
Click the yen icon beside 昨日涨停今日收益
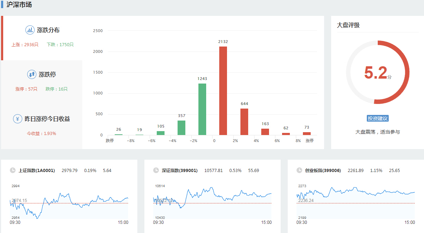(x=18, y=119)
